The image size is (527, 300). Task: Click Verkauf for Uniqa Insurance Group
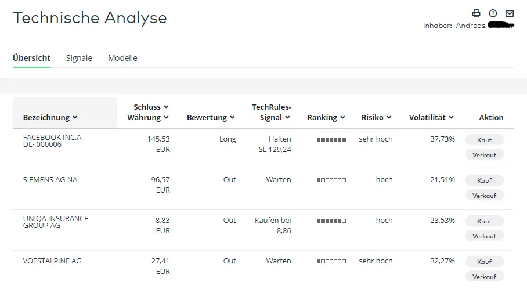[x=484, y=236]
